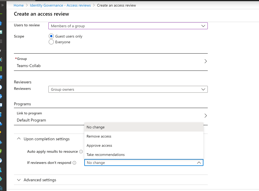Collapse the If reviewers don't respond dropdown
Screen dimensions: 259x191
(x=199, y=163)
